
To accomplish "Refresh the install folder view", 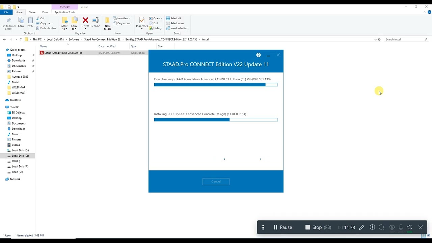I will tap(379, 39).
